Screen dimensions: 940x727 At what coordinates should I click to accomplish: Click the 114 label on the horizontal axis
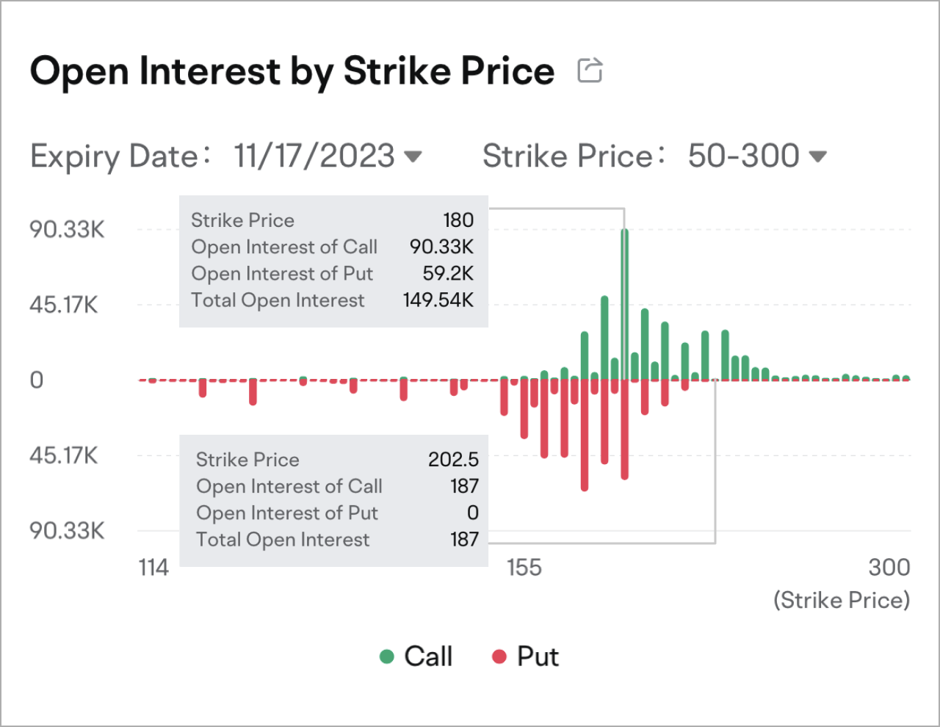[x=153, y=567]
